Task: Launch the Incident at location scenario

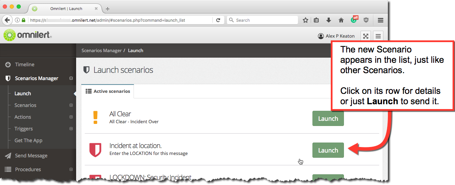Action: [328, 150]
